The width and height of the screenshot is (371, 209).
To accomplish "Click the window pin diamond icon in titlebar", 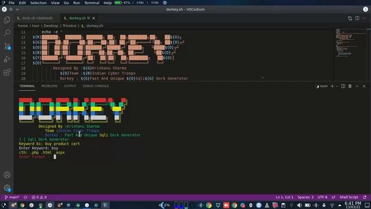I will [11, 9].
